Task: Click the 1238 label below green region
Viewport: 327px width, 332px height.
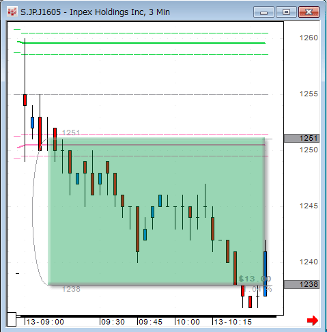Action: pyautogui.click(x=71, y=289)
